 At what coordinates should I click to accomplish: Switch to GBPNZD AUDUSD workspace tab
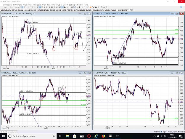tap(56, 10)
